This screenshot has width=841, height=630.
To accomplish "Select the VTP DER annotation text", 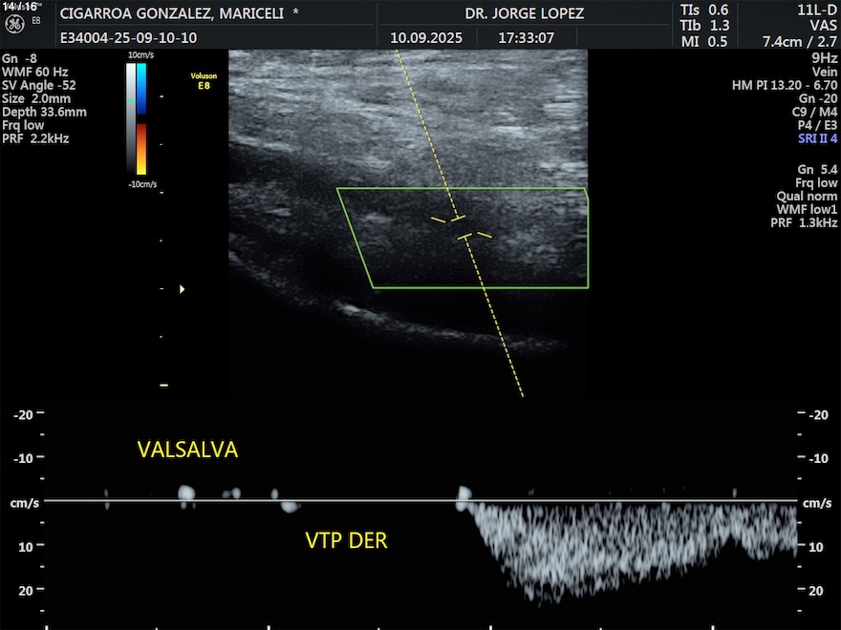I will 346,541.
